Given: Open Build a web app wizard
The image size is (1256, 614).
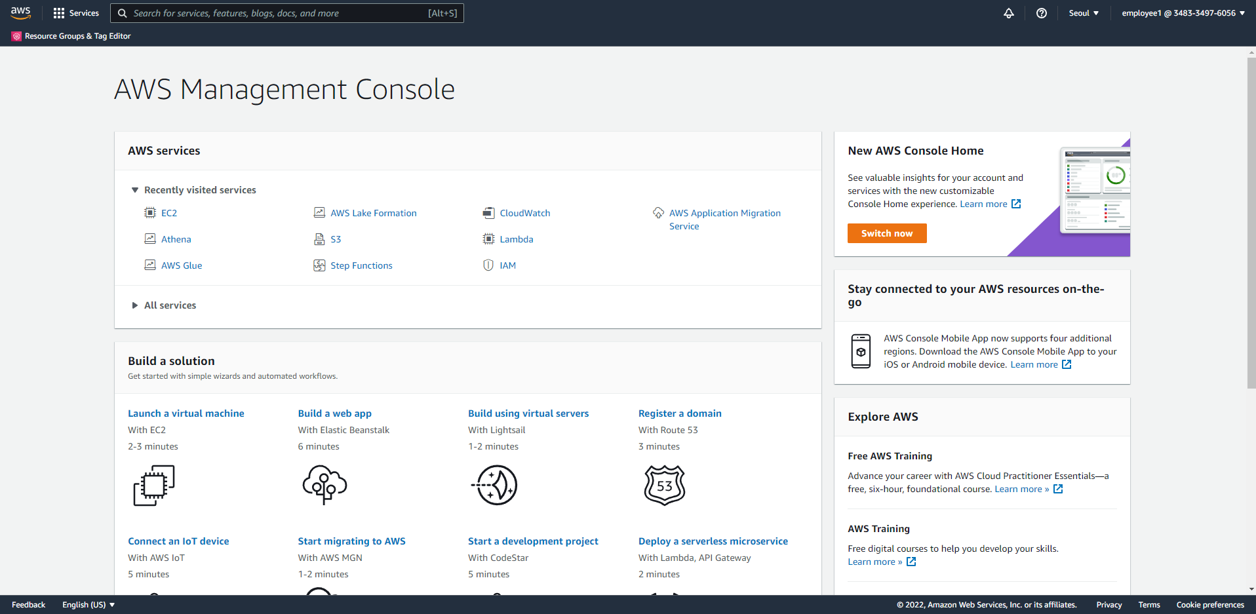Looking at the screenshot, I should tap(335, 413).
